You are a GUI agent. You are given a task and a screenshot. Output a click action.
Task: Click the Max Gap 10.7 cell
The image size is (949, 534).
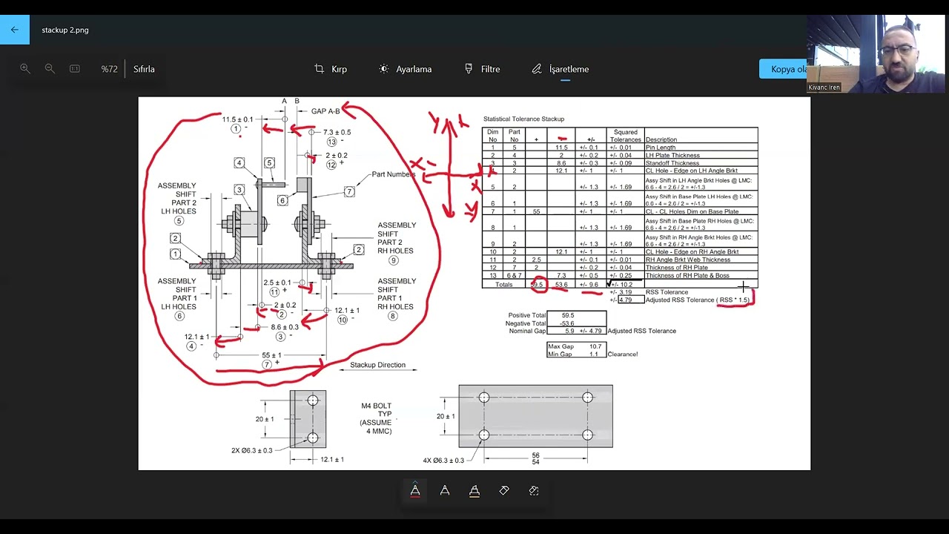pyautogui.click(x=576, y=346)
